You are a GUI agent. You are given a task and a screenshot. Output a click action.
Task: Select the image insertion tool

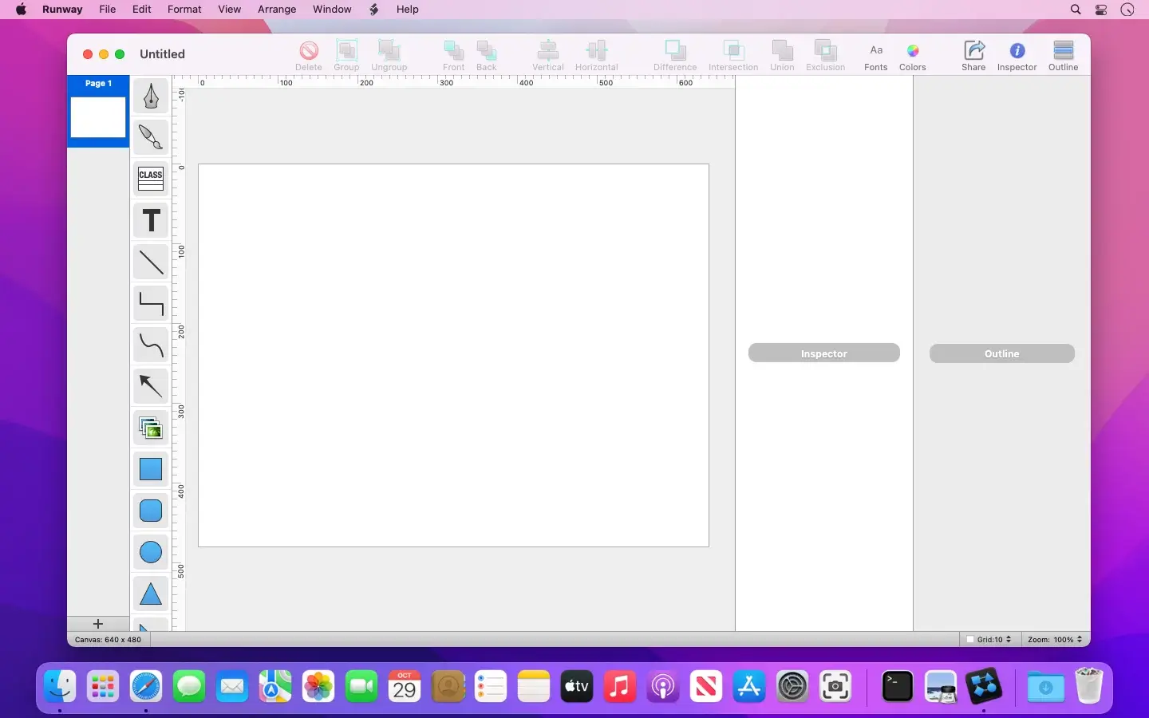[151, 428]
